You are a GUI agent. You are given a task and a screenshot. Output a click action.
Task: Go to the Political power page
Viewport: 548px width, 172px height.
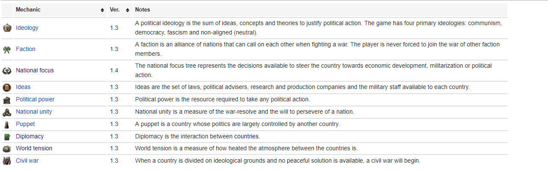point(35,100)
